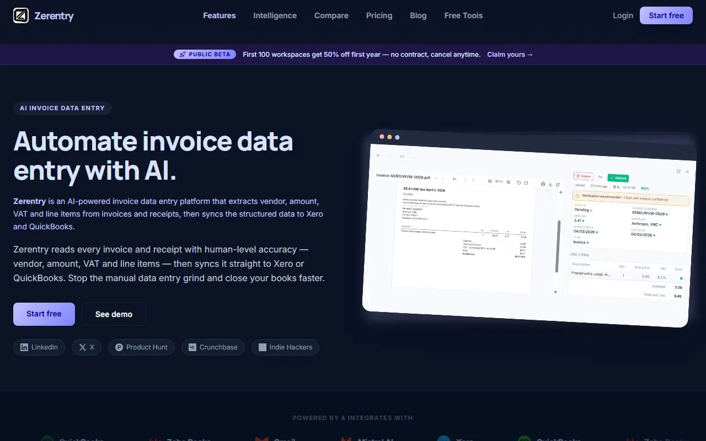Click zoom out magnifier in demo preview
This screenshot has width=706, height=441.
coord(490,181)
